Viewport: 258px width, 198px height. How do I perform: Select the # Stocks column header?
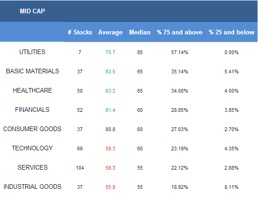tap(80, 32)
